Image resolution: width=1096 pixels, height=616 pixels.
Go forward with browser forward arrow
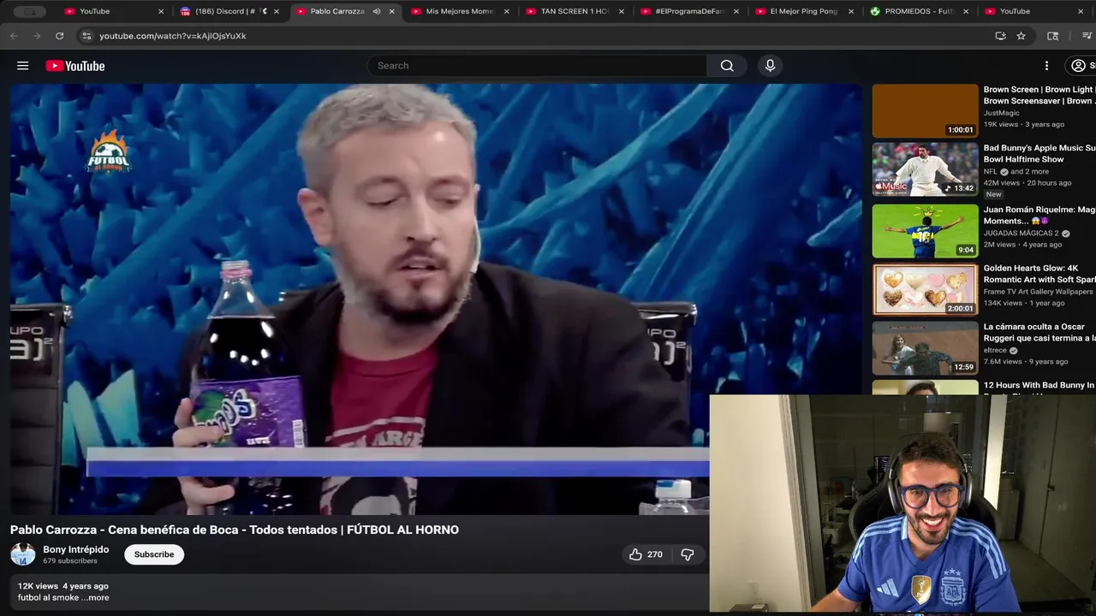point(36,36)
